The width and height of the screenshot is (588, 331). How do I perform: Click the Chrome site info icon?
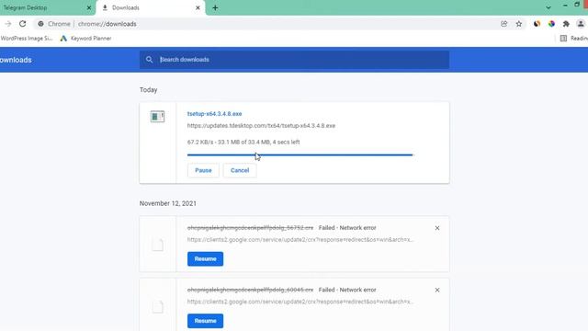[40, 24]
